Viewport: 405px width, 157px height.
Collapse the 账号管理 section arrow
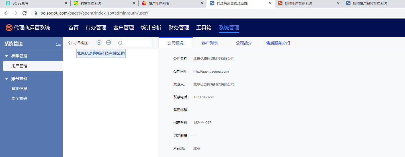coord(7,79)
